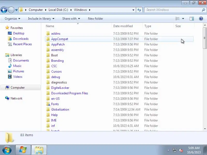Select the Libraries icon in sidebar
Screen dimensions: 207x155
pos(7,55)
